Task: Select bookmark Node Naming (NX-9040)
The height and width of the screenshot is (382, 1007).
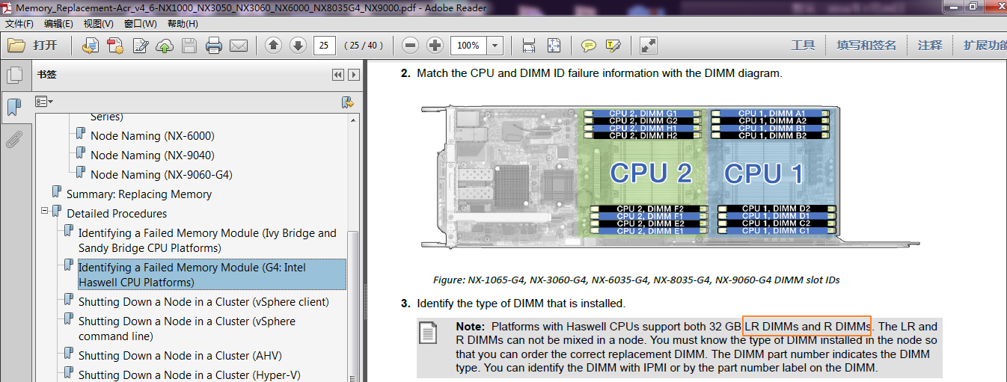Action: click(x=152, y=155)
